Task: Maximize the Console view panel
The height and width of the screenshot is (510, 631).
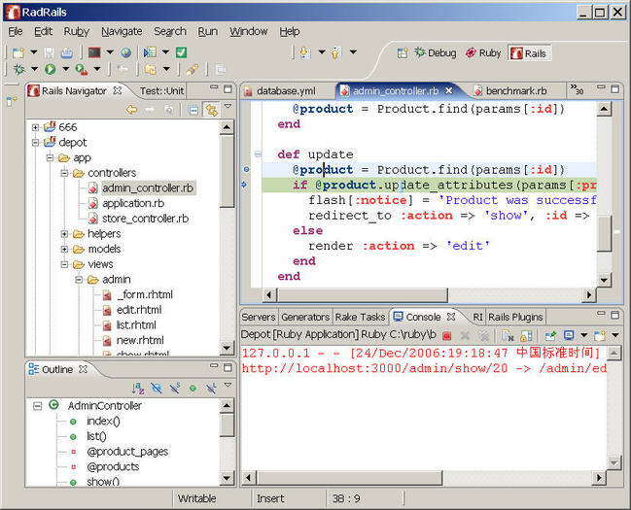Action: (x=614, y=315)
